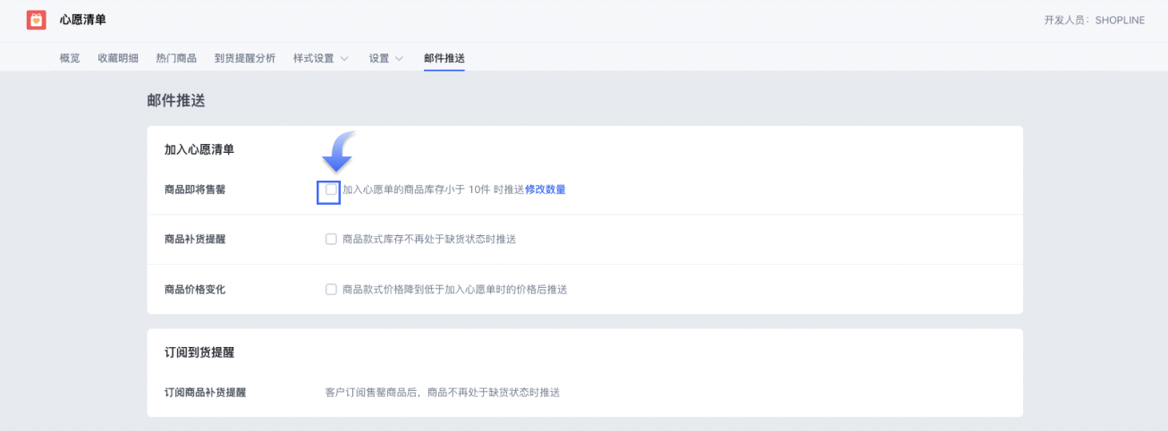Click the 修改数量 link
The image size is (1168, 431).
coord(546,190)
